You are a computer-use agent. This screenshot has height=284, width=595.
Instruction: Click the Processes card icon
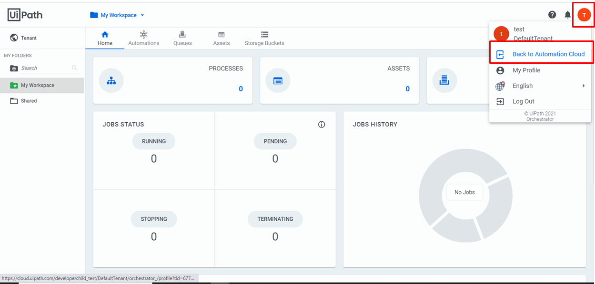(x=111, y=81)
